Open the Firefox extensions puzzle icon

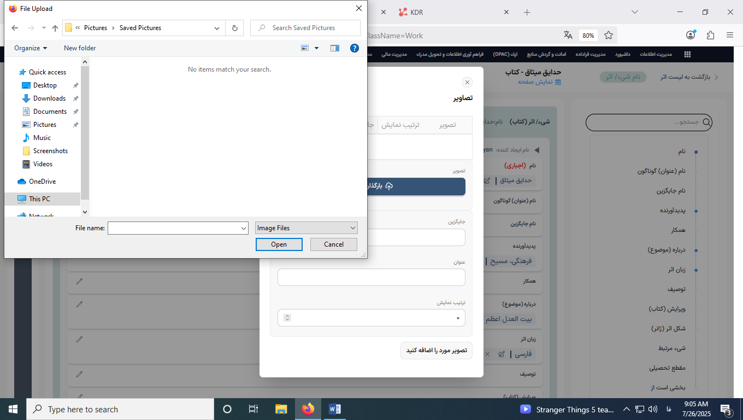pos(710,36)
